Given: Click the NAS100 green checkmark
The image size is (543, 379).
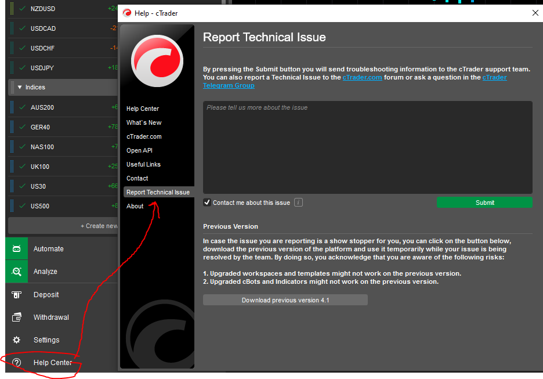Looking at the screenshot, I should point(22,146).
